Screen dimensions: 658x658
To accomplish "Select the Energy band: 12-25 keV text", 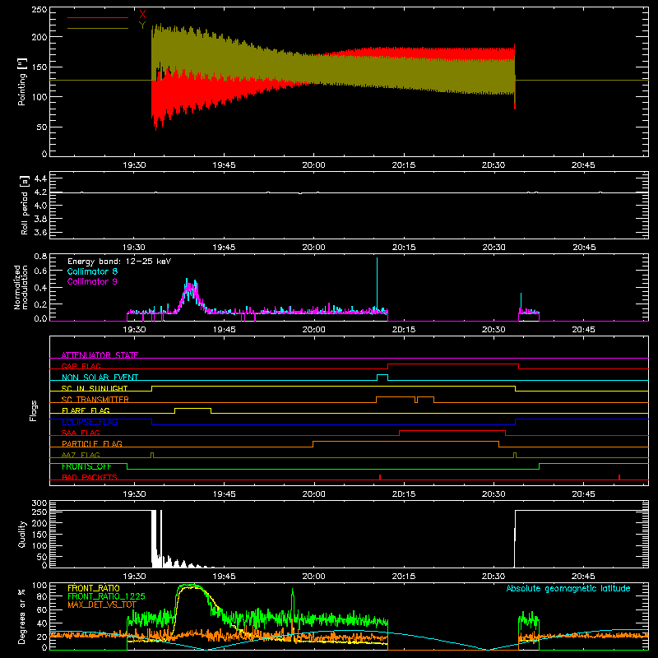I will (119, 262).
